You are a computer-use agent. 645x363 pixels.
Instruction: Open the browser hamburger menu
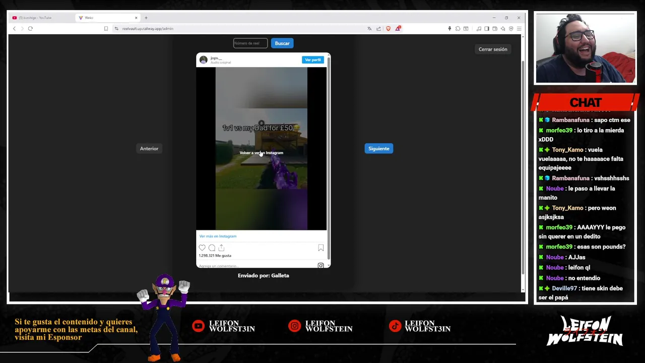[x=519, y=29]
